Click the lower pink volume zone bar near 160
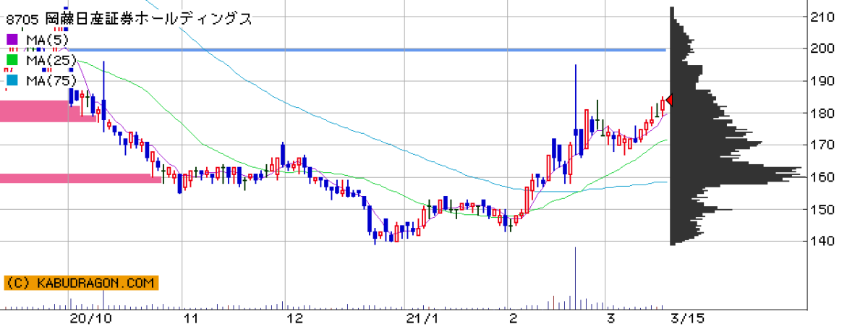Image resolution: width=868 pixels, height=327 pixels. tap(80, 178)
